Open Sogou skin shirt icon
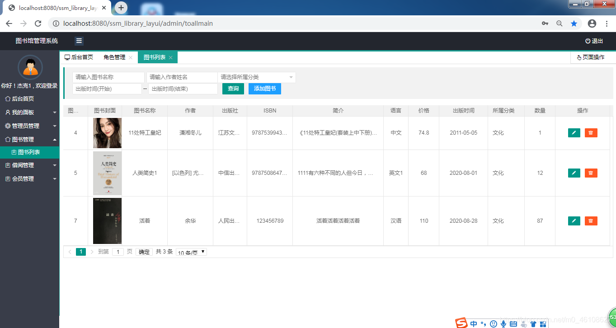Viewport: 616px width, 328px height. [x=533, y=323]
